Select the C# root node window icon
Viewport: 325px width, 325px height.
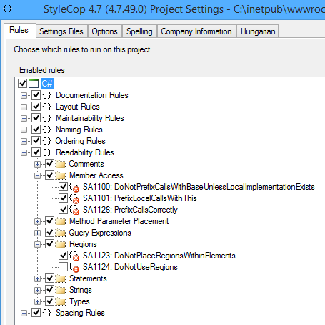tap(34, 84)
